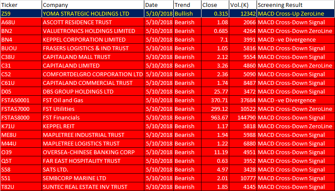Click DBS GROUP HOLDINGS LTD cell
Image resolution: width=335 pixels, height=191 pixels.
point(93,91)
